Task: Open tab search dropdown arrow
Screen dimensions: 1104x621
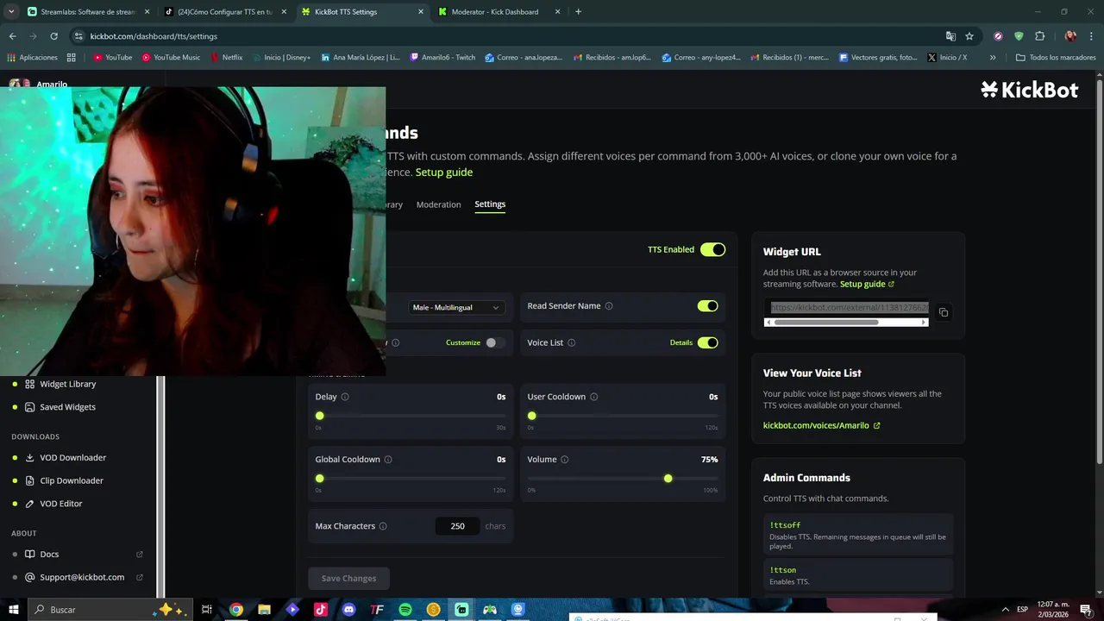Action: (12, 12)
